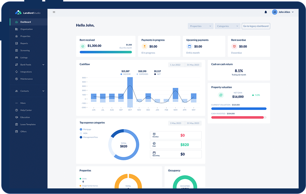
Task: Open the Properties filter dropdown
Action: pos(200,26)
